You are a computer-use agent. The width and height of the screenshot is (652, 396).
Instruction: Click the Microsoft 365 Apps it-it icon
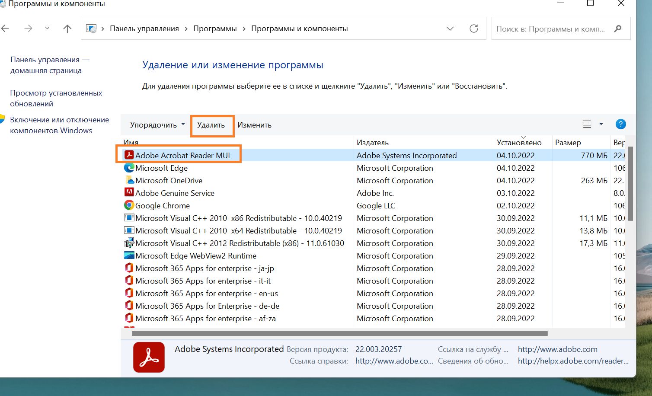129,280
